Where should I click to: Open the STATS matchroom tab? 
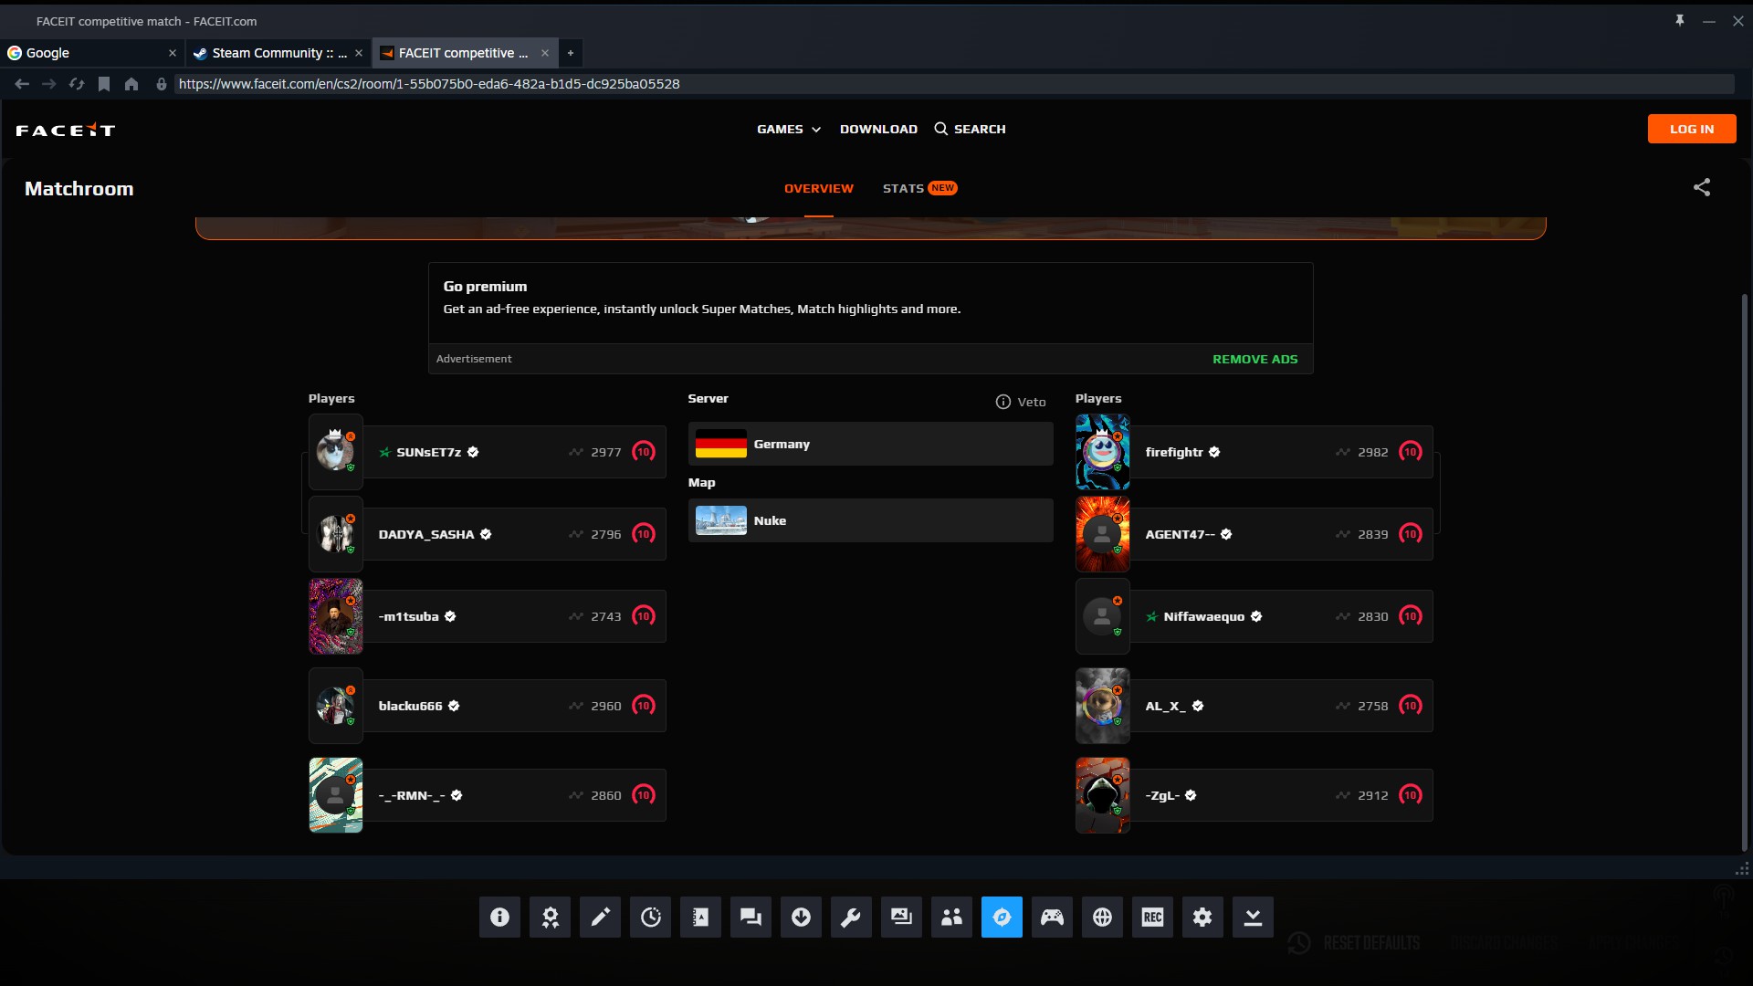919,188
